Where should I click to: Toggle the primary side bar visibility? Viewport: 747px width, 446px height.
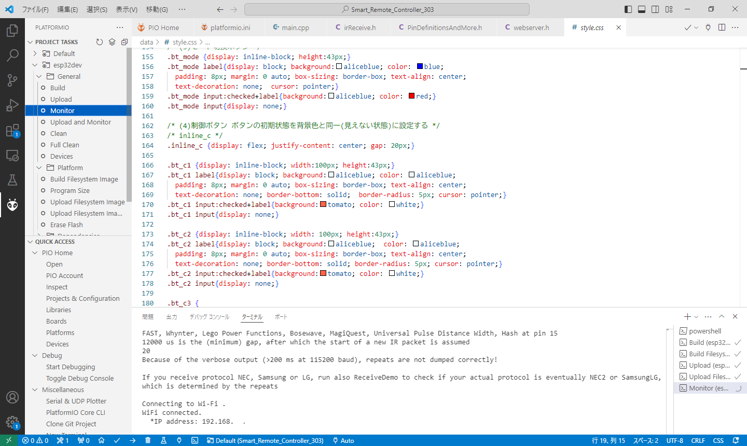click(628, 9)
